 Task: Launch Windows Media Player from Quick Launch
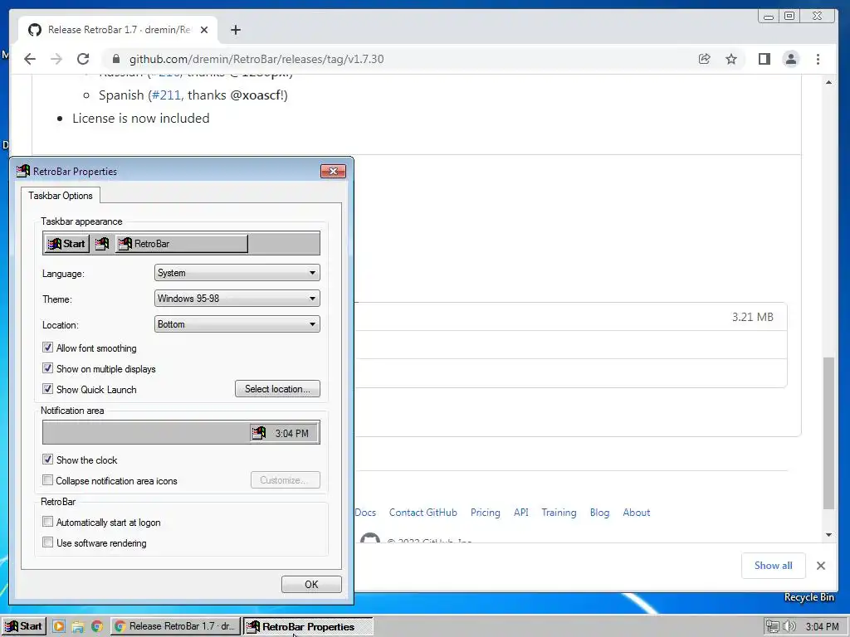point(59,627)
